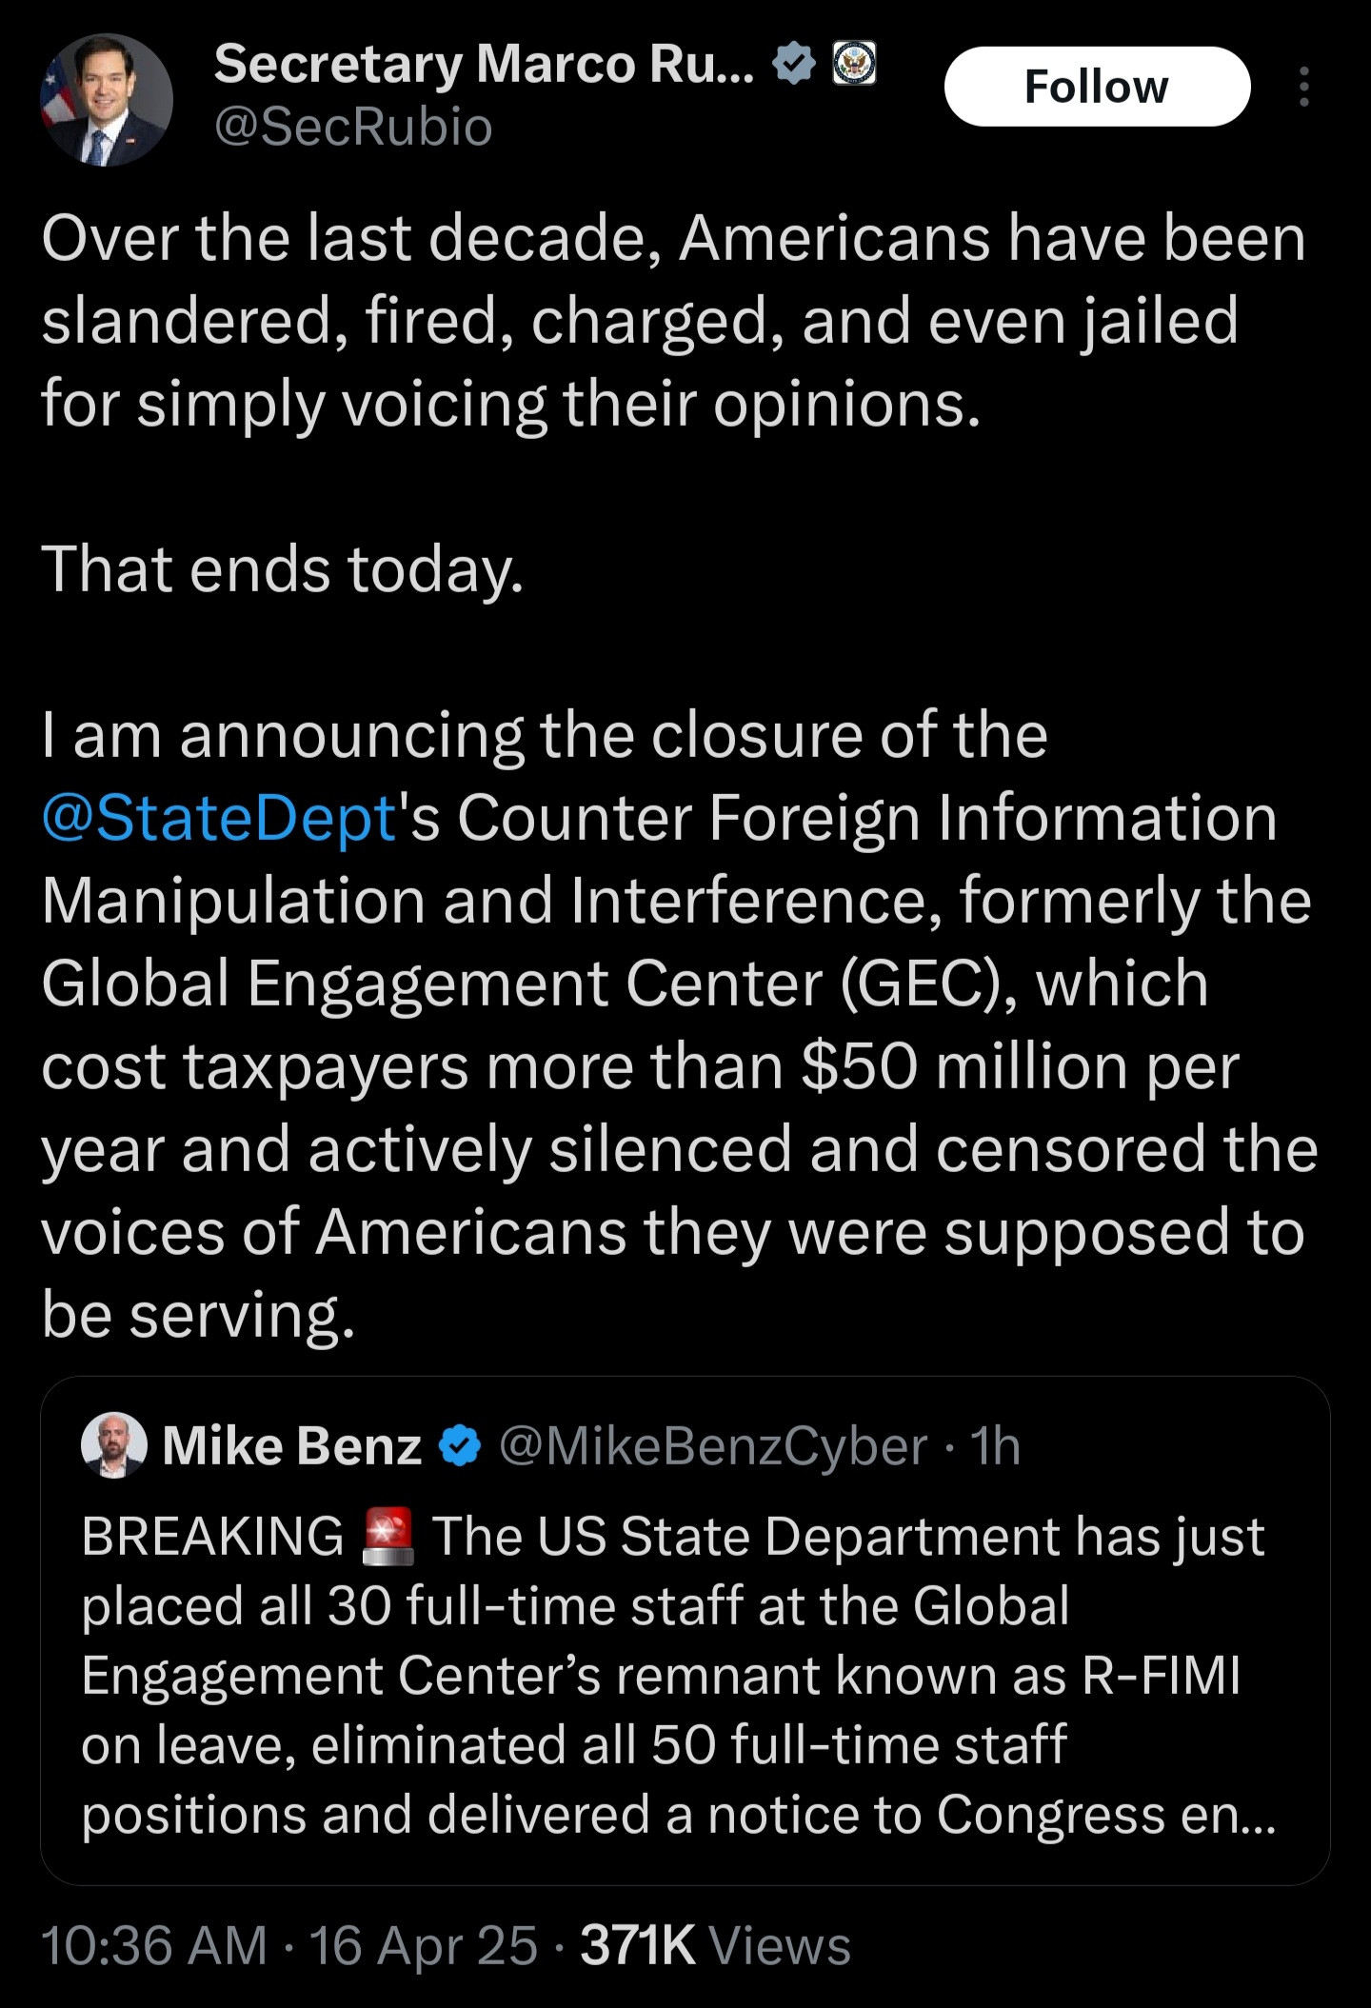The width and height of the screenshot is (1371, 2008).
Task: Click the 10:36 AM post timestamp
Action: coord(154,1944)
